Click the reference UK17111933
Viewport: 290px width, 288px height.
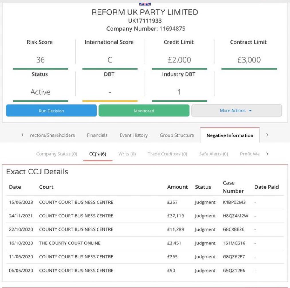pyautogui.click(x=145, y=21)
